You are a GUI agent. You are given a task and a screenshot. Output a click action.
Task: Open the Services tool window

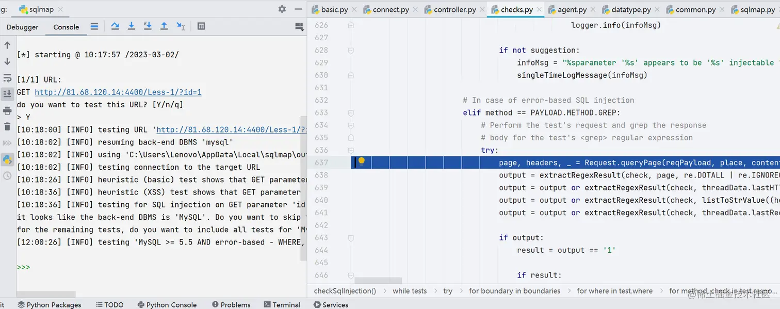(330, 304)
